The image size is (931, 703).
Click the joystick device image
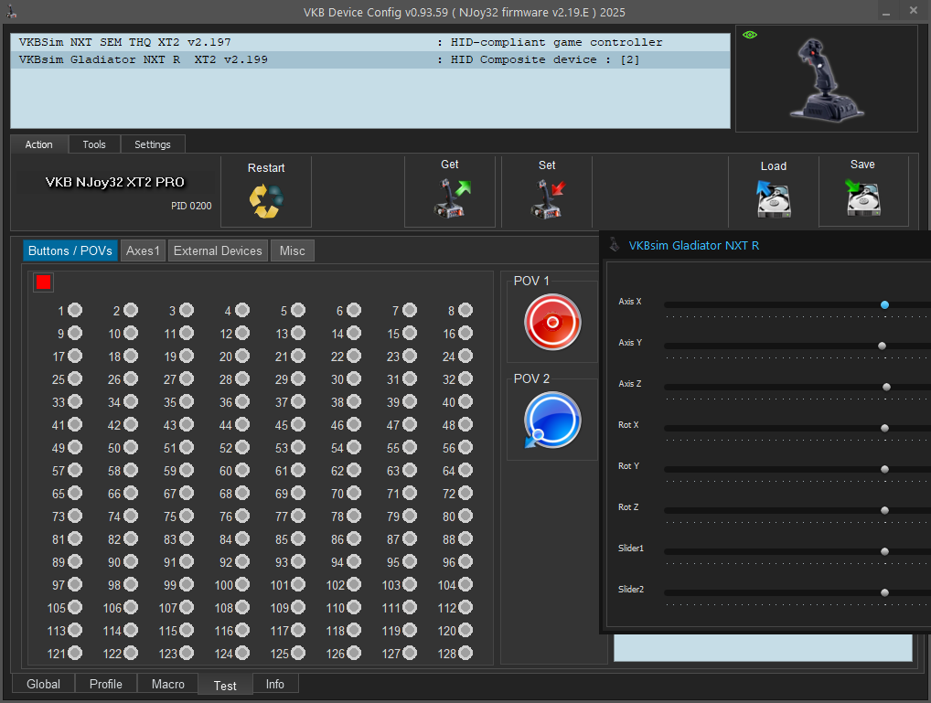click(826, 80)
